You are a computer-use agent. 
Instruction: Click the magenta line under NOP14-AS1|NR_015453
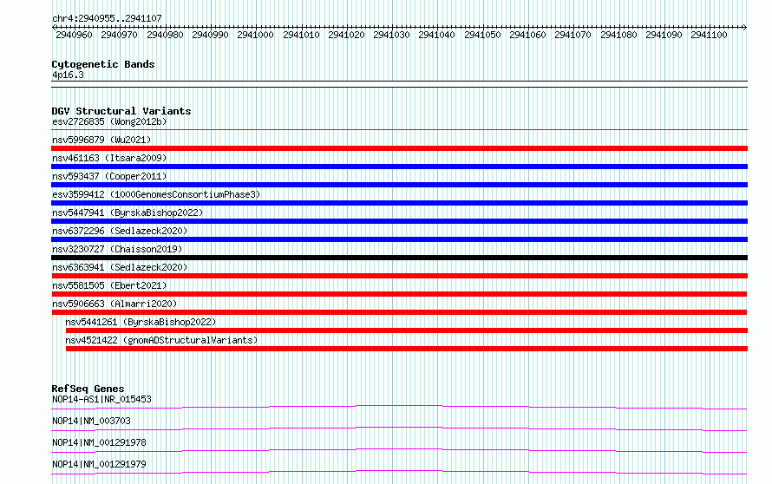tap(399, 407)
